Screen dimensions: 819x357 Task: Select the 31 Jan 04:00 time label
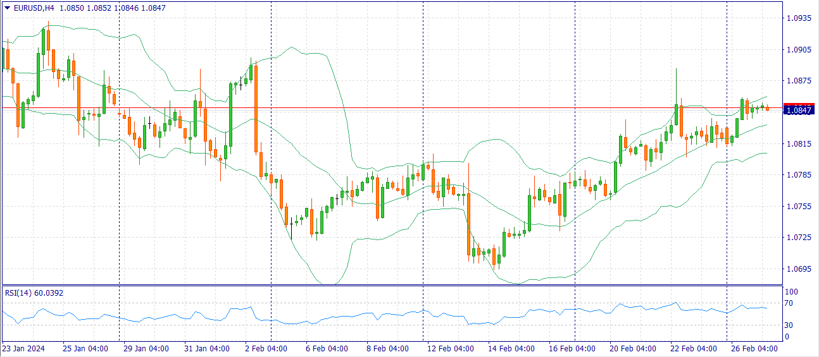point(206,349)
